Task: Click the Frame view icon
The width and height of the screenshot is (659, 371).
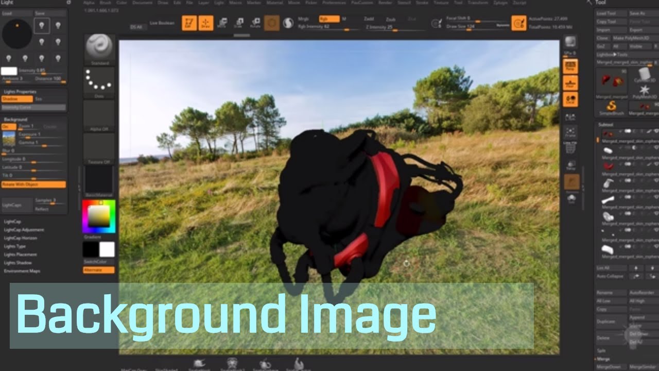Action: coord(570,132)
